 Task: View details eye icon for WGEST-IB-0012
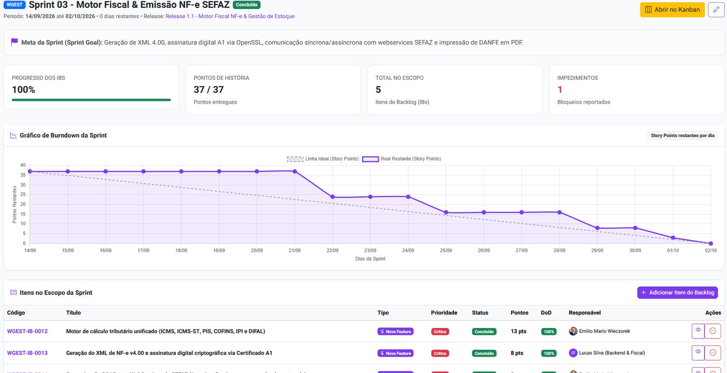click(698, 331)
